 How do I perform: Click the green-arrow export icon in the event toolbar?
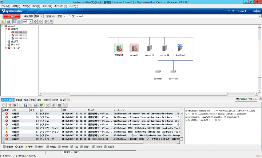click(x=53, y=105)
